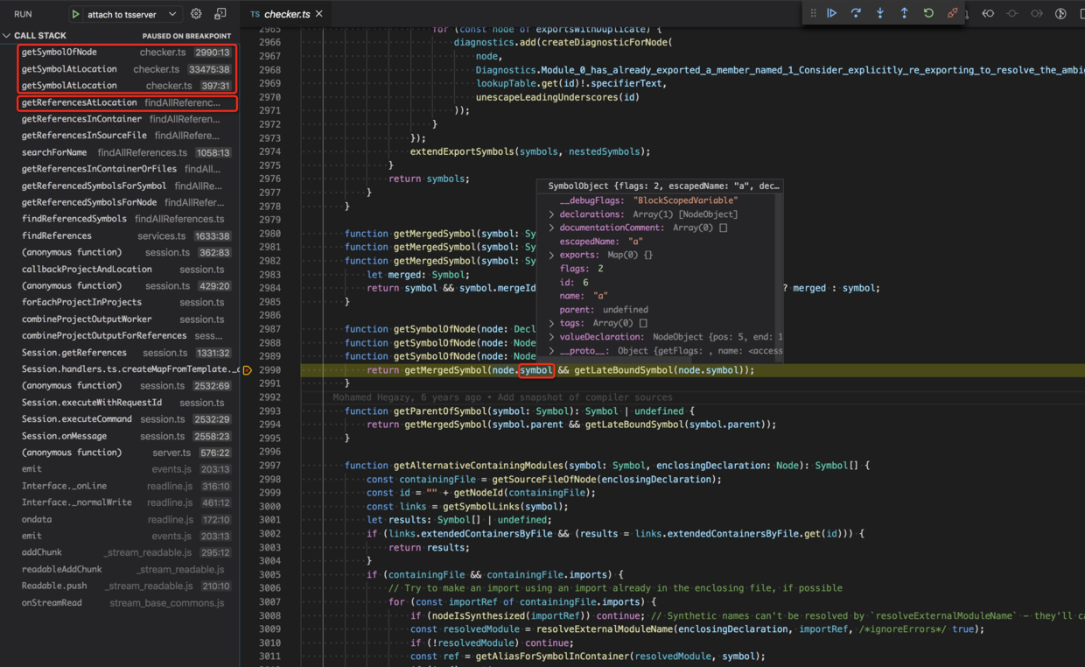Close the checker.ts editor tab
This screenshot has height=667, width=1085.
coord(319,14)
